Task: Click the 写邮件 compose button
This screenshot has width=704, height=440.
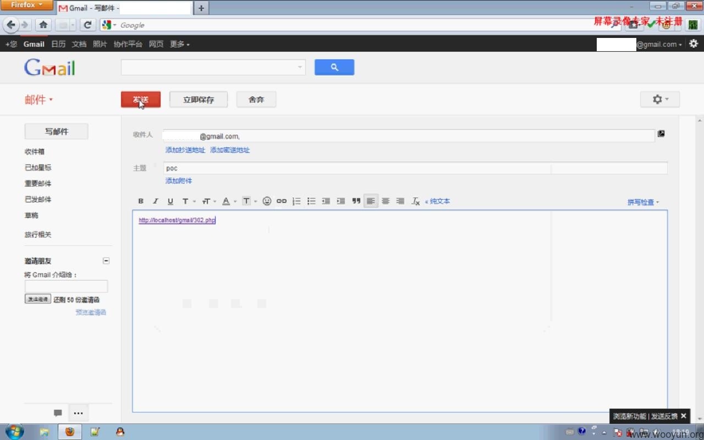Action: [56, 131]
